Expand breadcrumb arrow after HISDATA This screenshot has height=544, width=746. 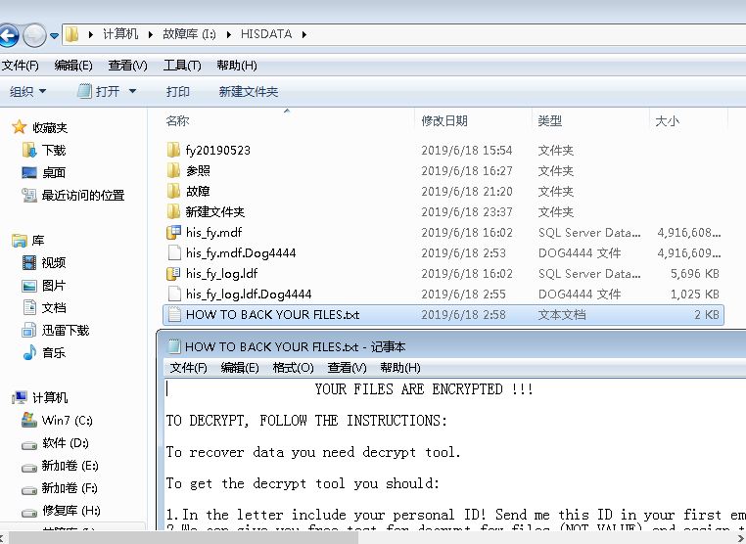coord(304,34)
